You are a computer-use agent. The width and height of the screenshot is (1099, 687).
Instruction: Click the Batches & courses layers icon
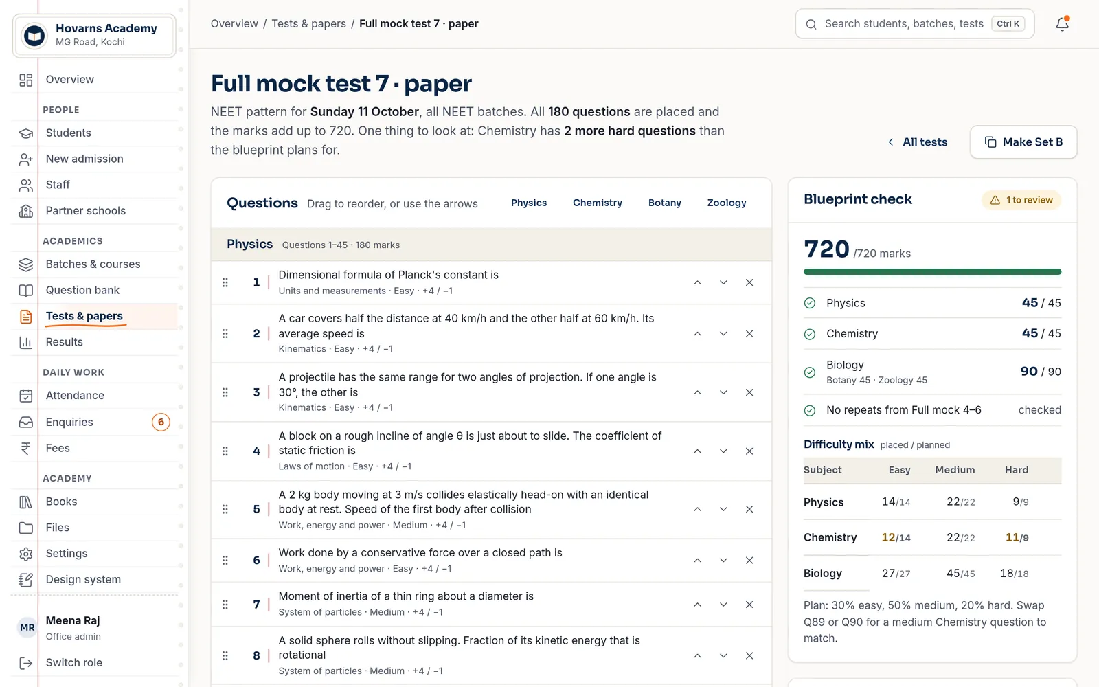coord(26,264)
